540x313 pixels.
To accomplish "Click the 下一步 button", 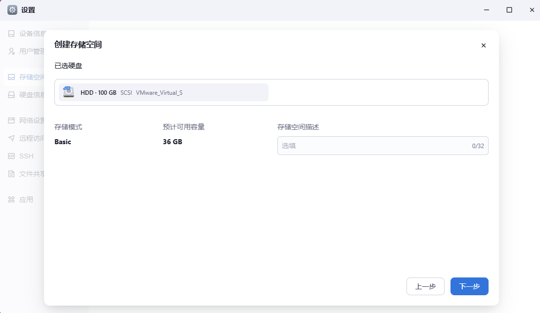I will pos(469,286).
